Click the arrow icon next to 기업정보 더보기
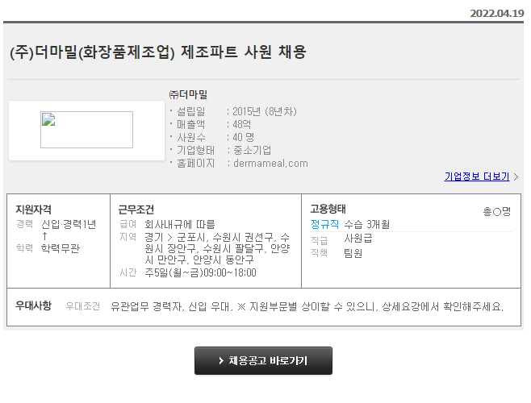The height and width of the screenshot is (403, 531). tap(516, 177)
